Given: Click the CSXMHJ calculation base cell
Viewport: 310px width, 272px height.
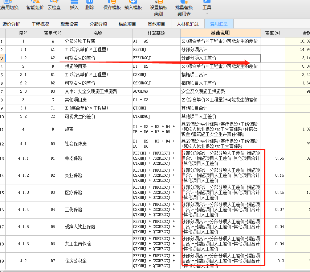Looking at the screenshot, I should point(156,75).
